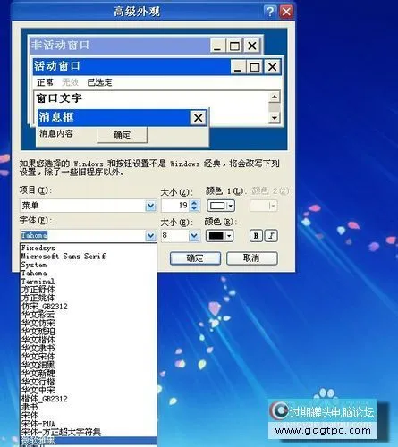Screen dimensions: 398x447
Task: Click the 活动窗口 title bar in preview
Action: point(157,66)
